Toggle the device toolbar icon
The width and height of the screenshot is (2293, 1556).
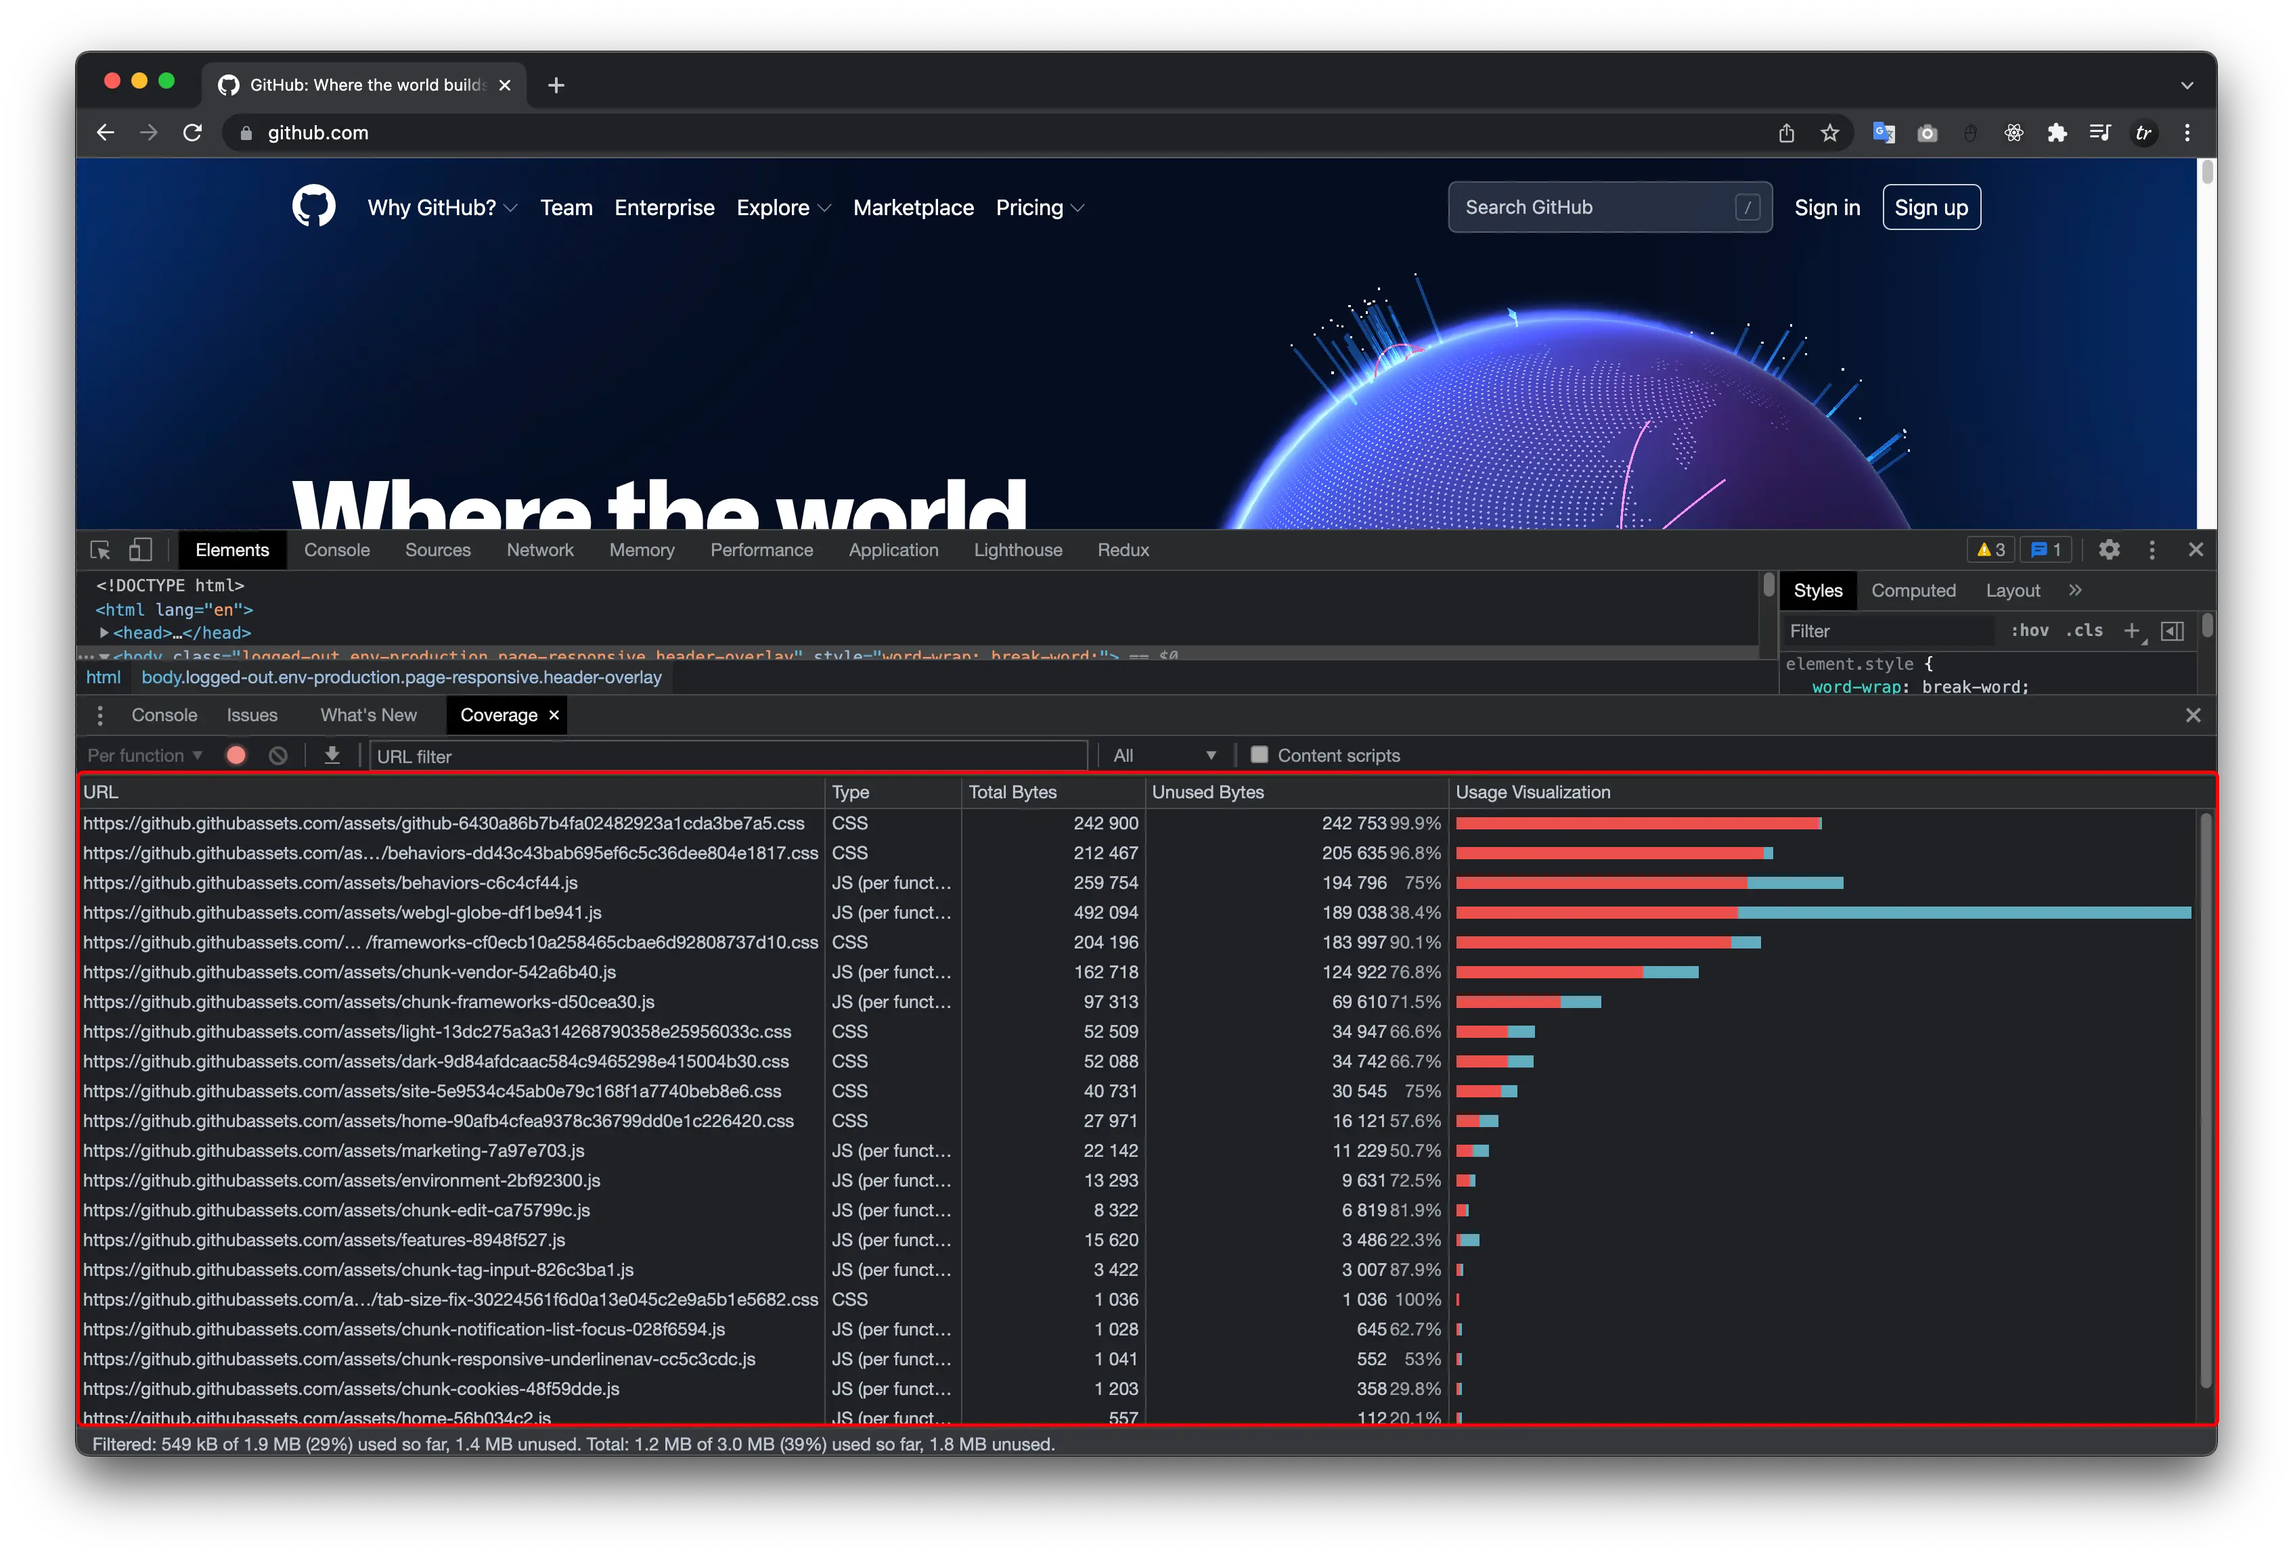click(x=140, y=550)
